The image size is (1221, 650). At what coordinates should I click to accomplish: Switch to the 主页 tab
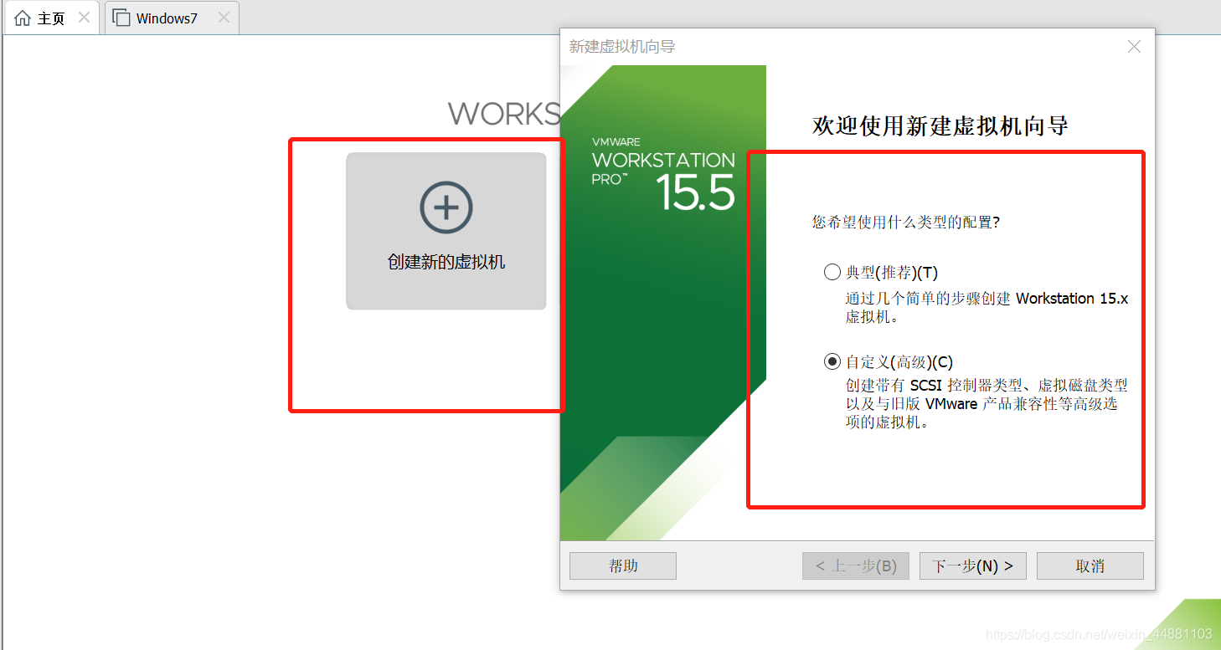pyautogui.click(x=50, y=18)
